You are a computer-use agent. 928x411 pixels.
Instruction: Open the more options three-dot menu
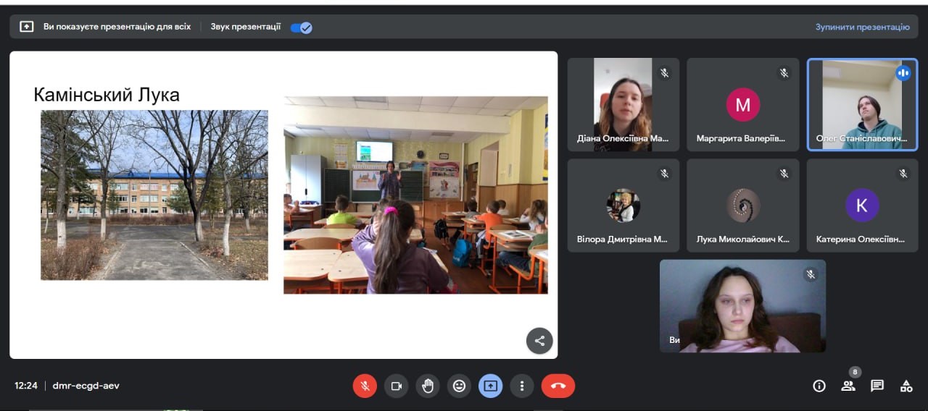[x=522, y=386]
